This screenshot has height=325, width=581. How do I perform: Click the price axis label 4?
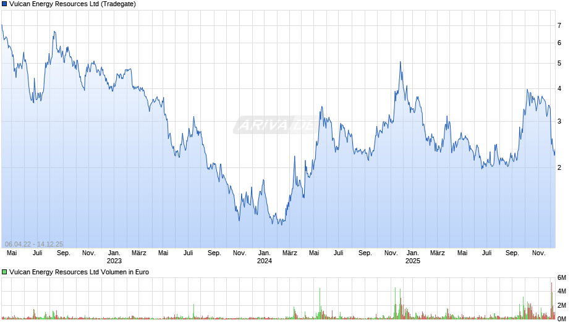pyautogui.click(x=559, y=88)
